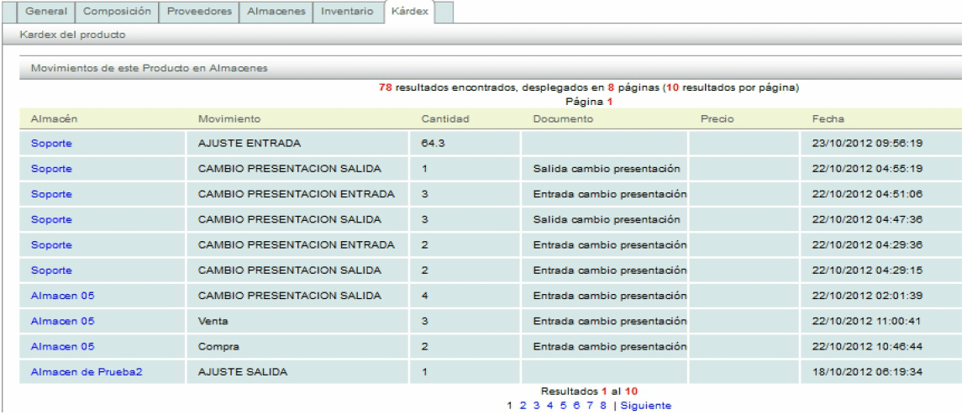967x420 pixels.
Task: Click Soporte link dated 22/10/2012 04:55:19
Action: [51, 169]
